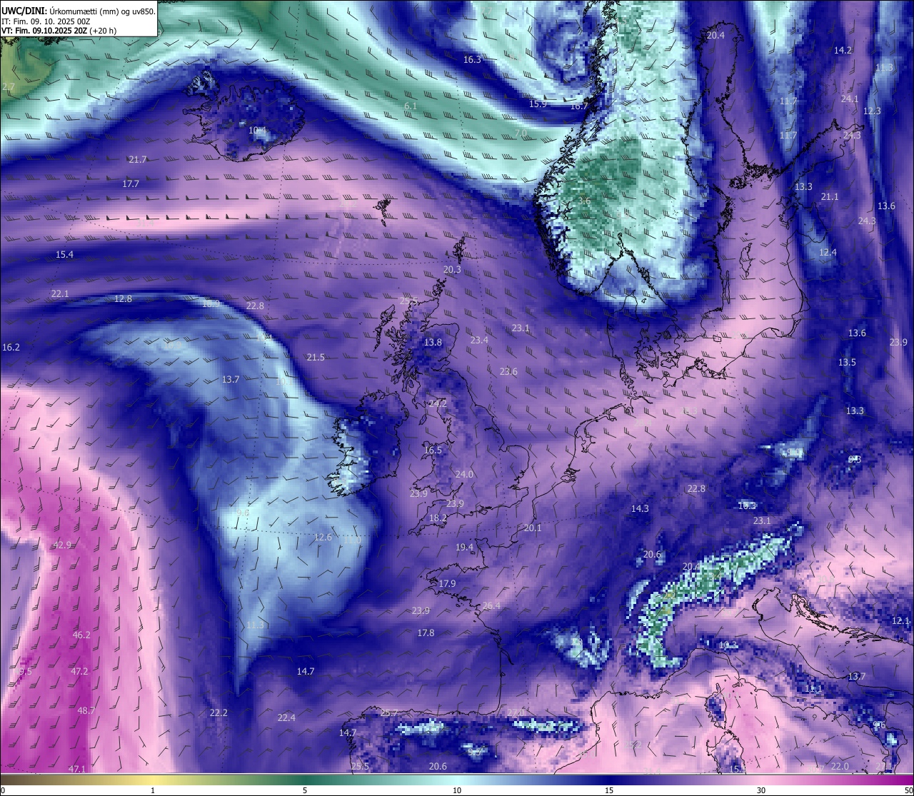Click the map value '16.2'
The image size is (914, 796).
[x=11, y=347]
